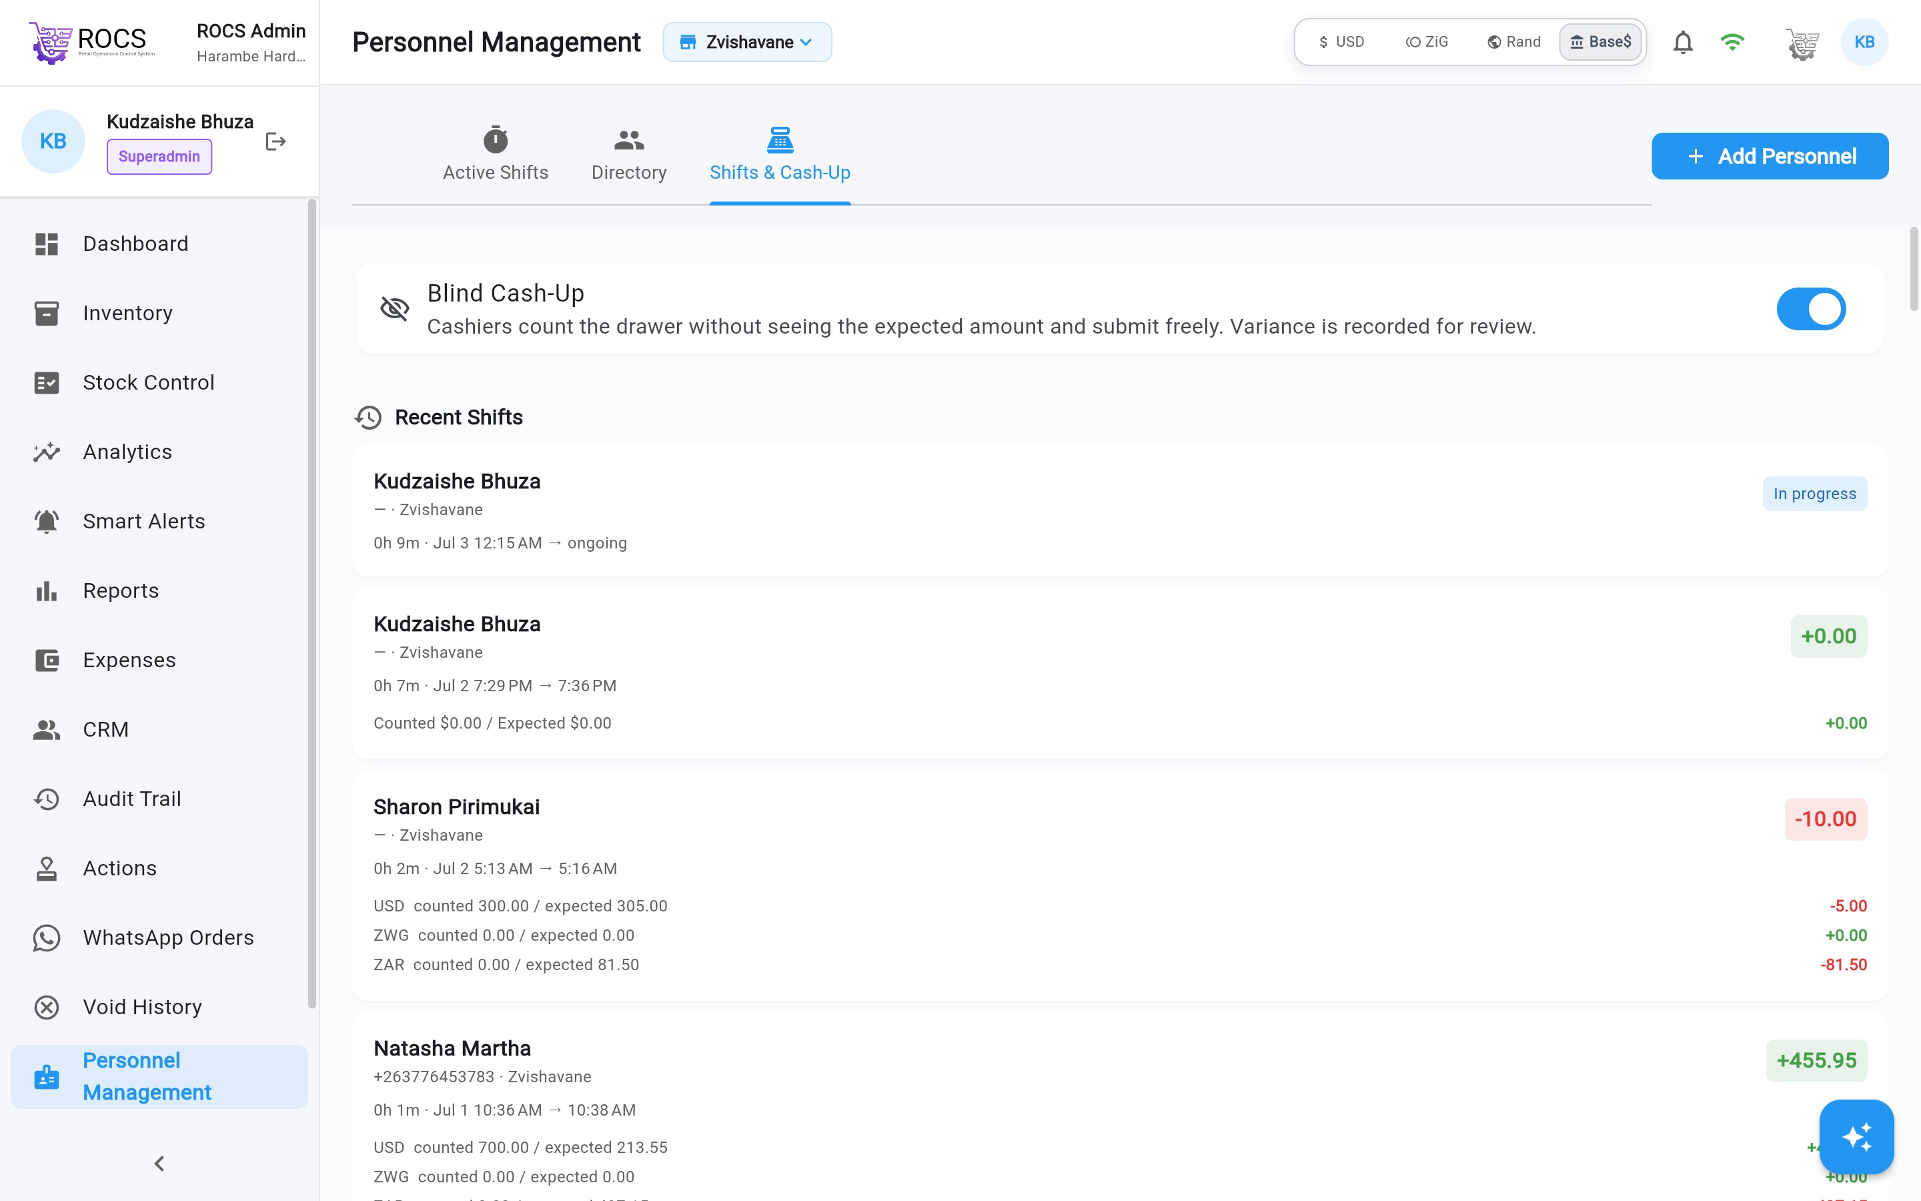
Task: Click the logout icon beside Kudzaishe Bhuza
Action: (x=275, y=141)
